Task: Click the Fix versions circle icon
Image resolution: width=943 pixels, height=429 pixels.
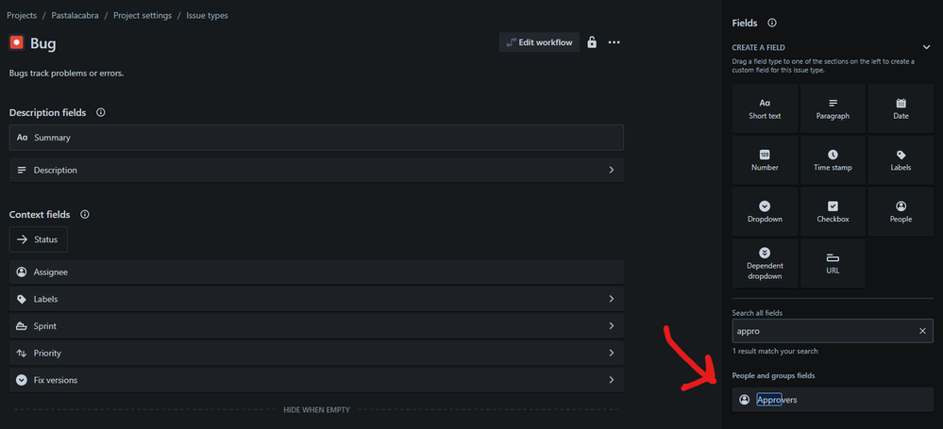Action: 22,380
